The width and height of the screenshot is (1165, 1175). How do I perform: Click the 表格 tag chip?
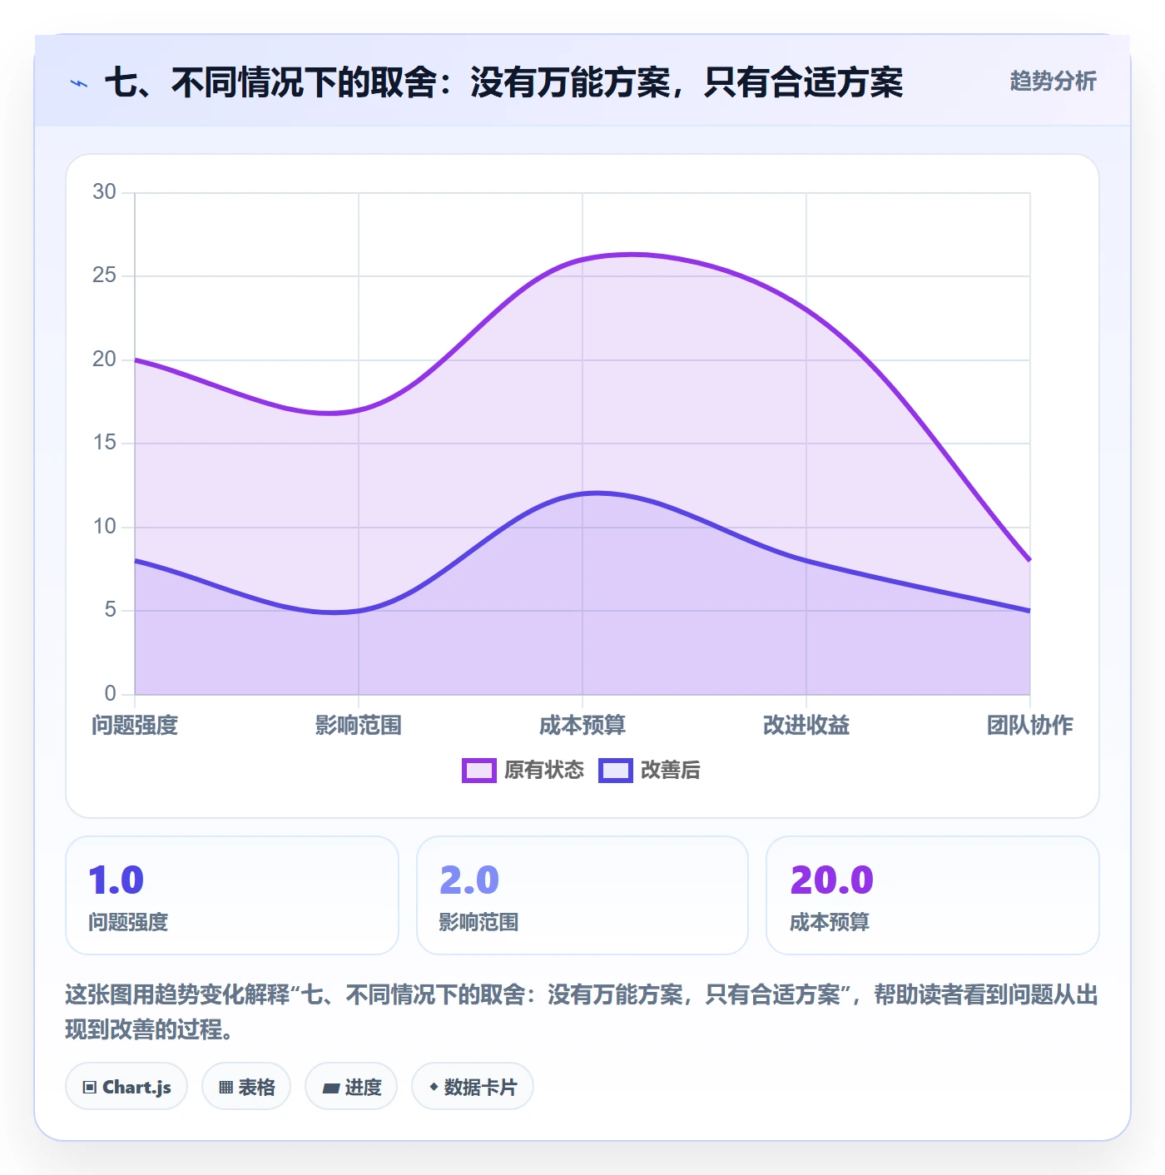[x=246, y=1087]
